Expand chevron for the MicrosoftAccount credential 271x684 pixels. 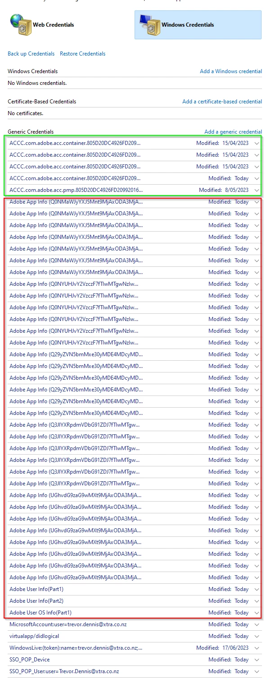257,624
